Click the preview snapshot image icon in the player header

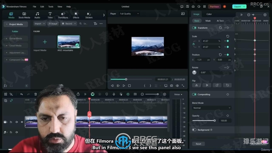coord(183,14)
